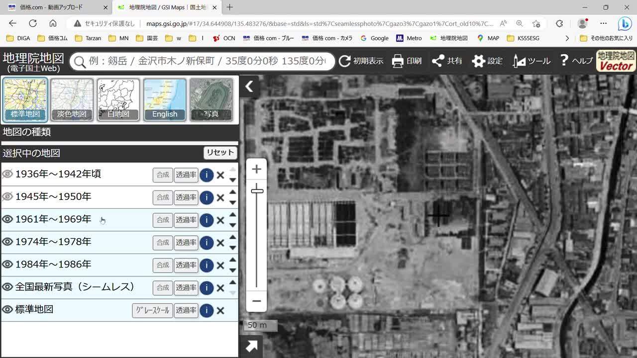Remove 全国最新写真 layer

[220, 288]
